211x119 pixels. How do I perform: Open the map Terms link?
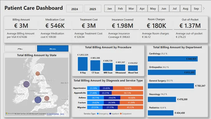click(62, 114)
